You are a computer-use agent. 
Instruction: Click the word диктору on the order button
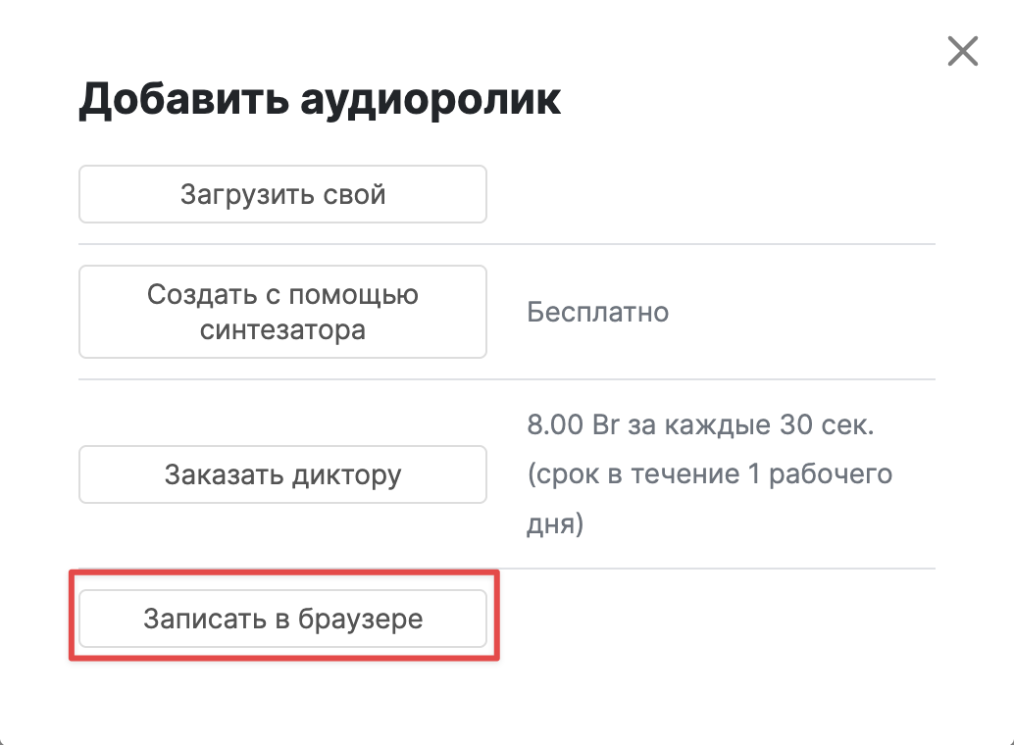(x=346, y=475)
